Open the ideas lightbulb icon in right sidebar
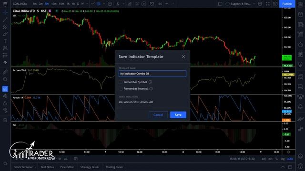This screenshot has height=171, width=305. (x=301, y=65)
